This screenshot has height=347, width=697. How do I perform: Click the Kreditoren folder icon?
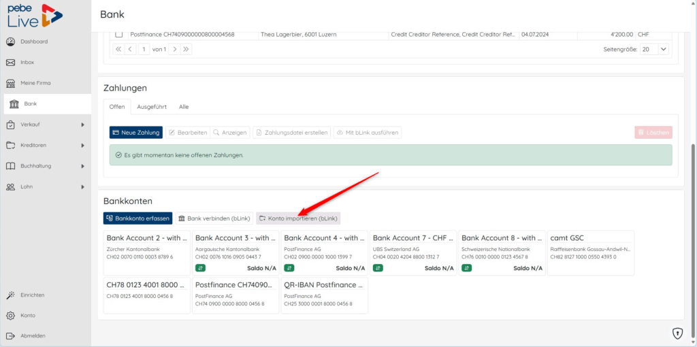tap(11, 146)
